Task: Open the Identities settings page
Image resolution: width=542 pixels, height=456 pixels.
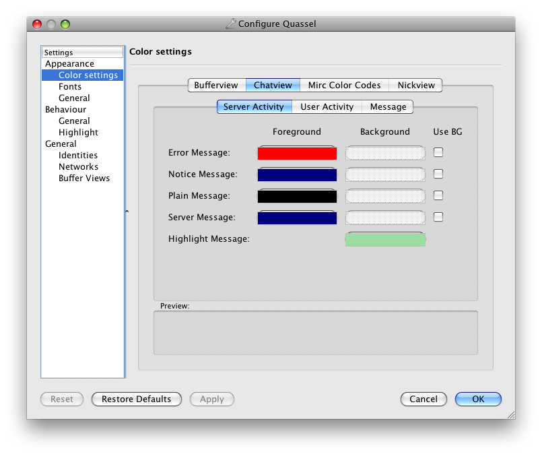Action: [78, 155]
